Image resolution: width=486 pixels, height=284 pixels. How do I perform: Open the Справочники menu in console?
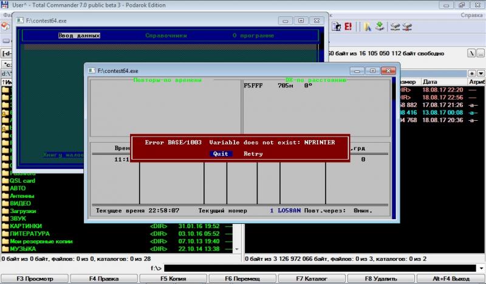click(166, 36)
